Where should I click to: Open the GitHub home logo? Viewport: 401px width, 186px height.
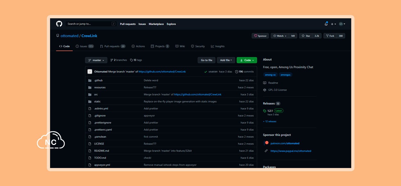pos(59,24)
